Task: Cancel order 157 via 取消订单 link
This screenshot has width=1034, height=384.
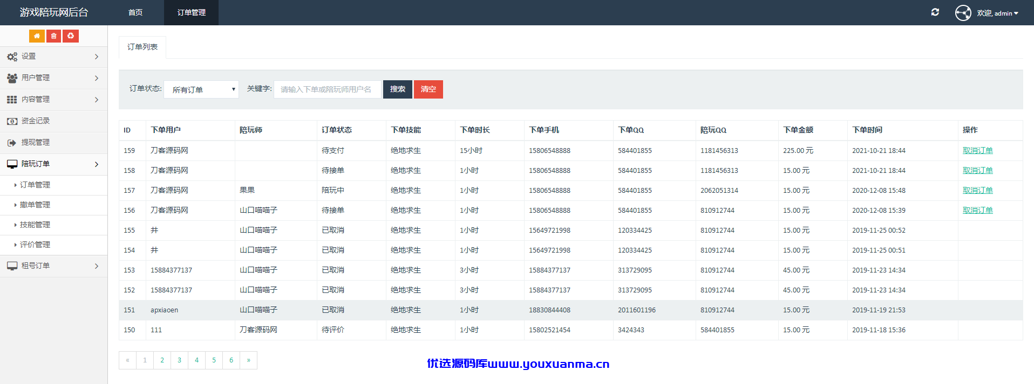Action: click(x=977, y=191)
